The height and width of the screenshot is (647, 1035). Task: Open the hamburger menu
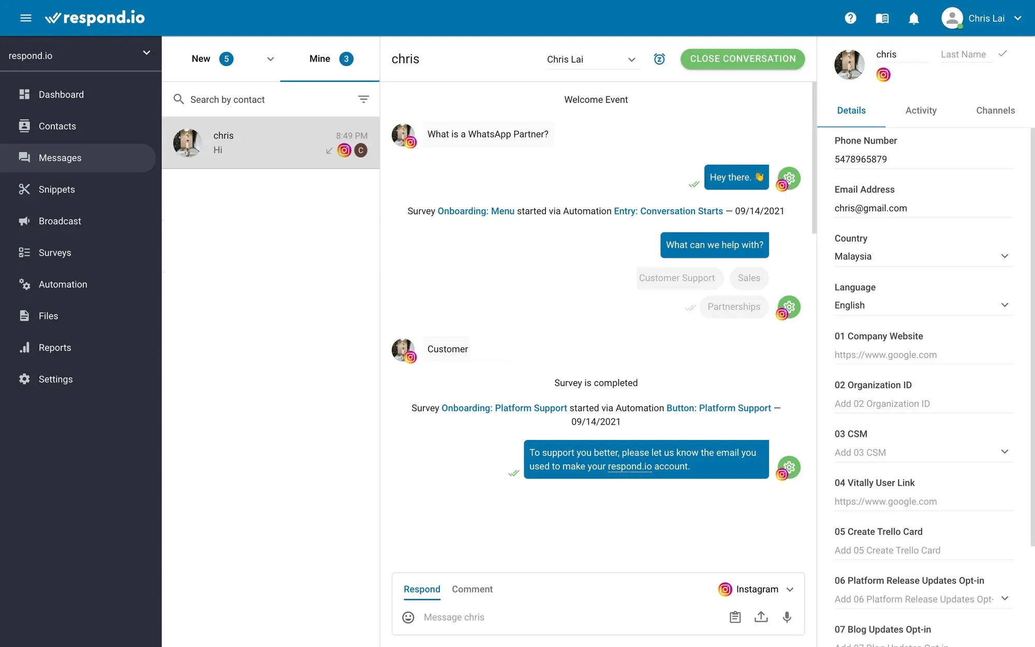pos(25,18)
